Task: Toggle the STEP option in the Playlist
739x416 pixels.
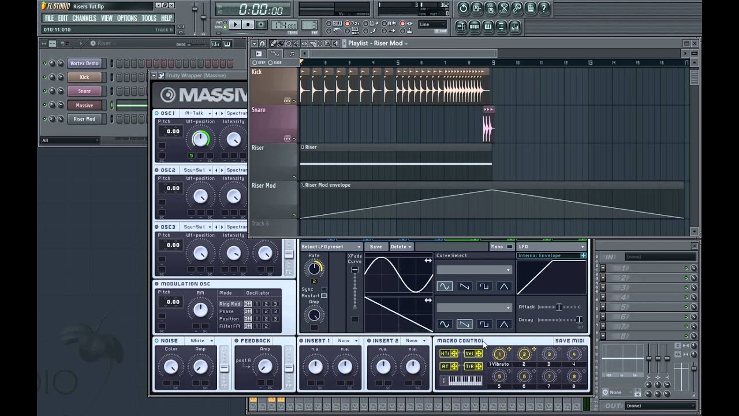Action: (x=259, y=62)
